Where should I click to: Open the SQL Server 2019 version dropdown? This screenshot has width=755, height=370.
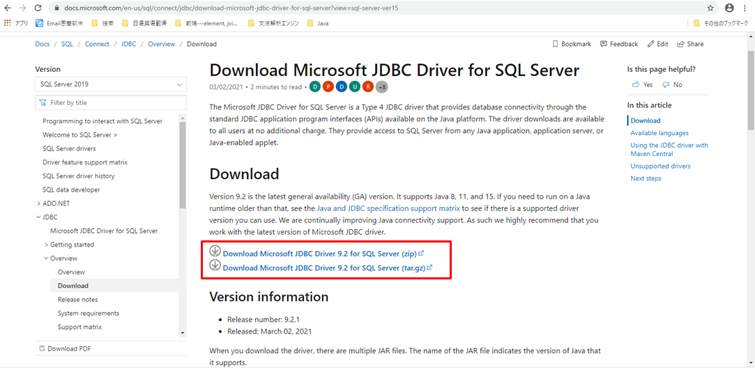pyautogui.click(x=111, y=84)
